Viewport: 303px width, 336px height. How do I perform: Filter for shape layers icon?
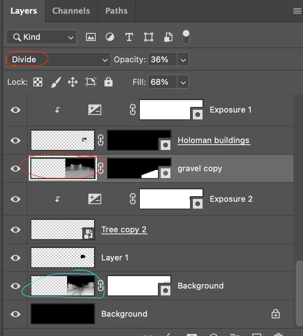click(149, 37)
